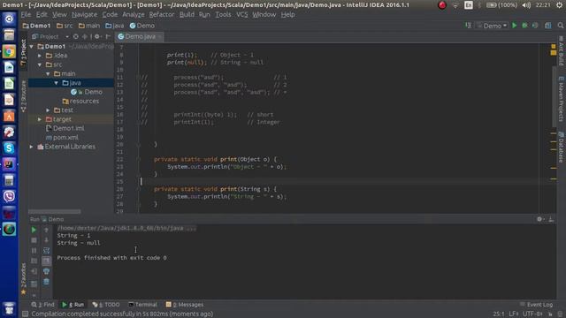The image size is (566, 318).
Task: Open Search Everywhere magnifier icon
Action: click(560, 26)
